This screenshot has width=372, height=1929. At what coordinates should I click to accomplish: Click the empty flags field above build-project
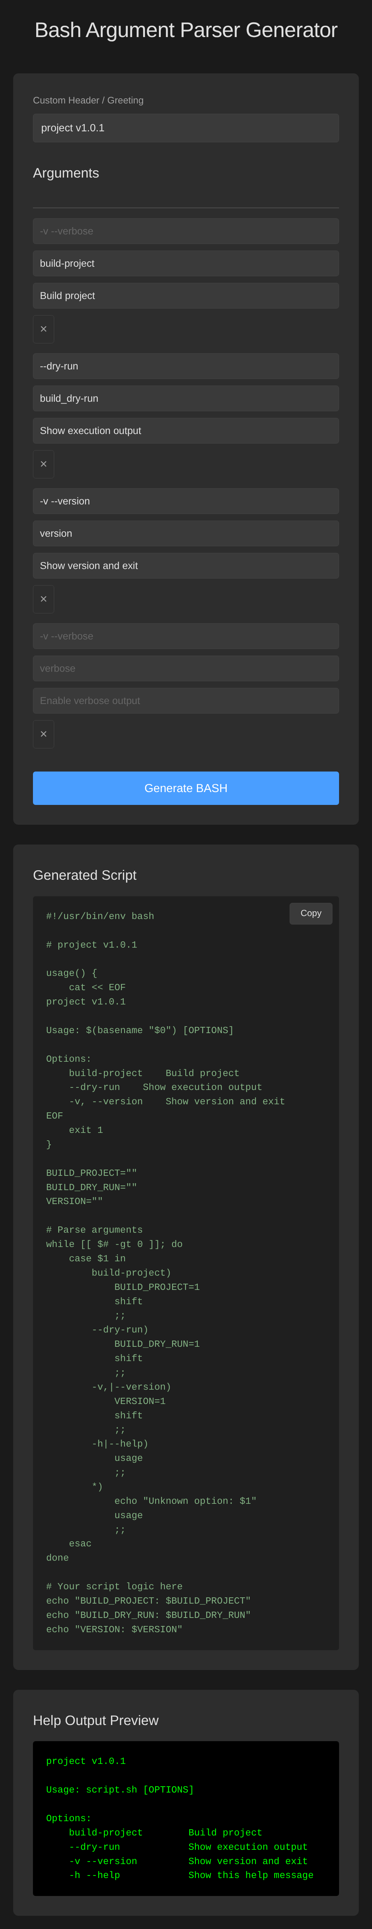(185, 231)
